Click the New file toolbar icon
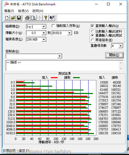The width and height of the screenshot is (129, 155). (x=7, y=18)
